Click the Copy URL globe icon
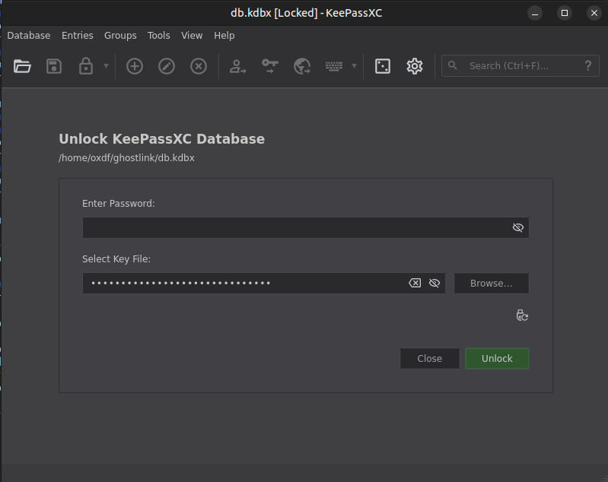The image size is (608, 482). pyautogui.click(x=302, y=66)
